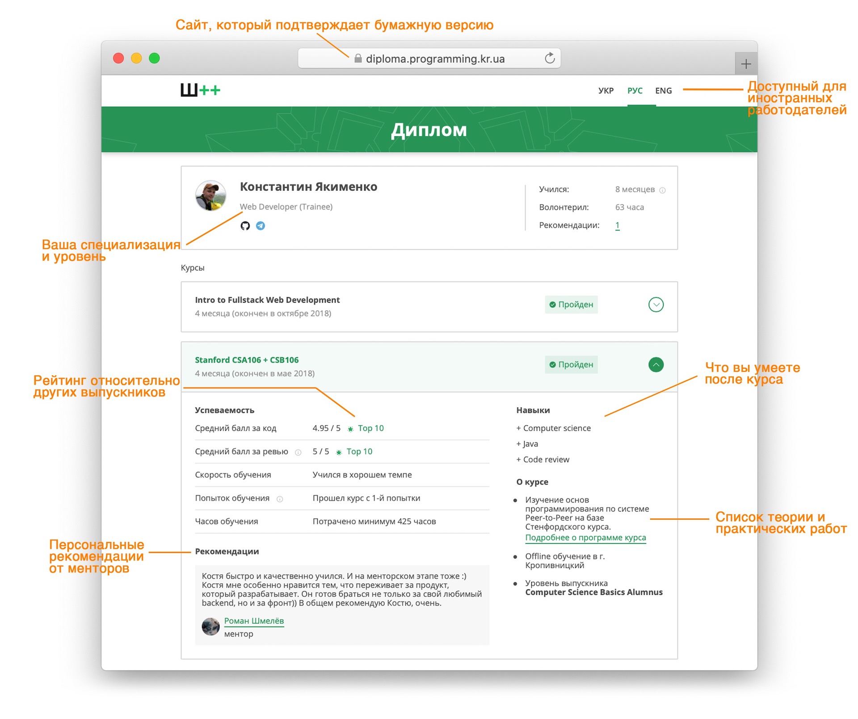Select the РУС language tab
This screenshot has width=858, height=719.
pos(635,91)
